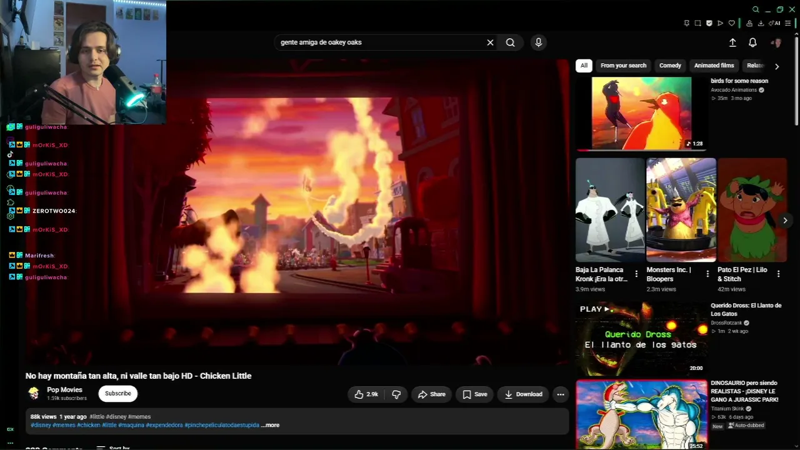The image size is (800, 450).
Task: Open Pop Movies channel avatar
Action: (34, 393)
